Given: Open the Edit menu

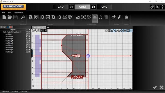Looking at the screenshot, I should (x=10, y=13).
